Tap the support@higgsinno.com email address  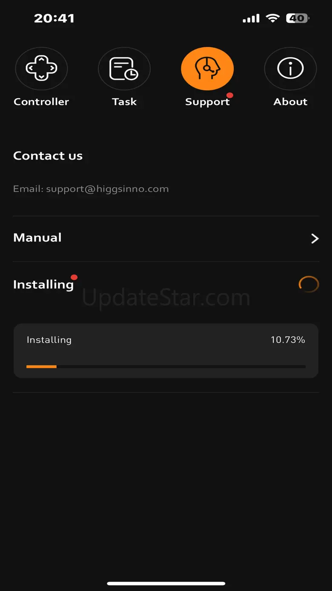107,189
